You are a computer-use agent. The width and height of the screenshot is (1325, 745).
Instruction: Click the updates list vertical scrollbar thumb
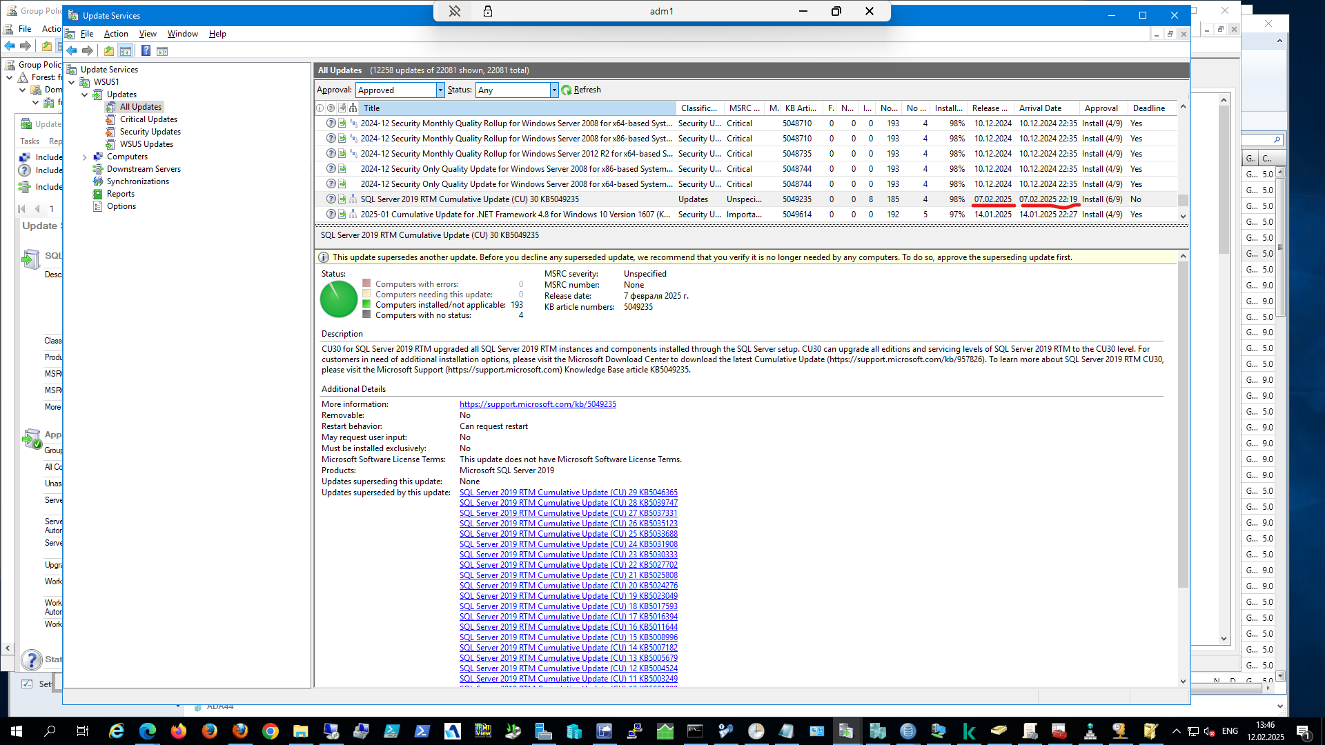click(x=1183, y=200)
